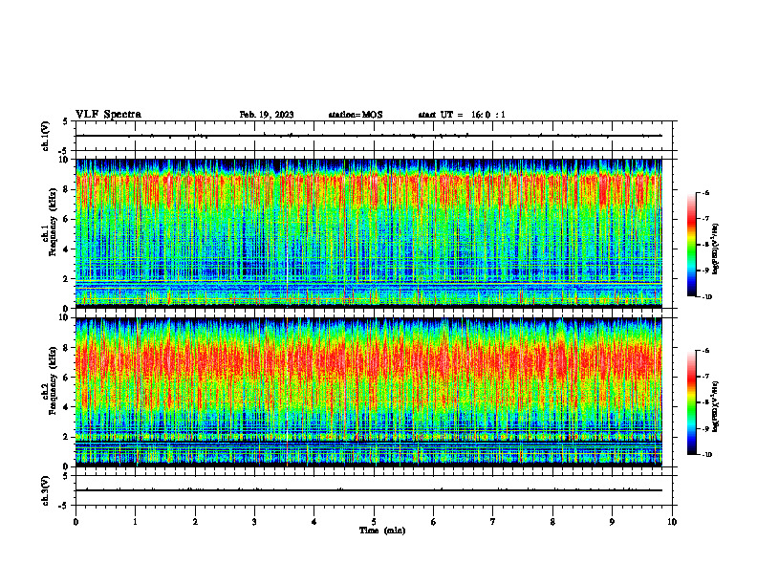Click the time axis tick label "7"
Screen dimensions: 757x585
coord(493,522)
